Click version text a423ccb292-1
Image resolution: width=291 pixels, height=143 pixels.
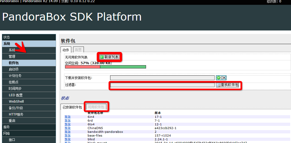pyautogui.click(x=165, y=128)
